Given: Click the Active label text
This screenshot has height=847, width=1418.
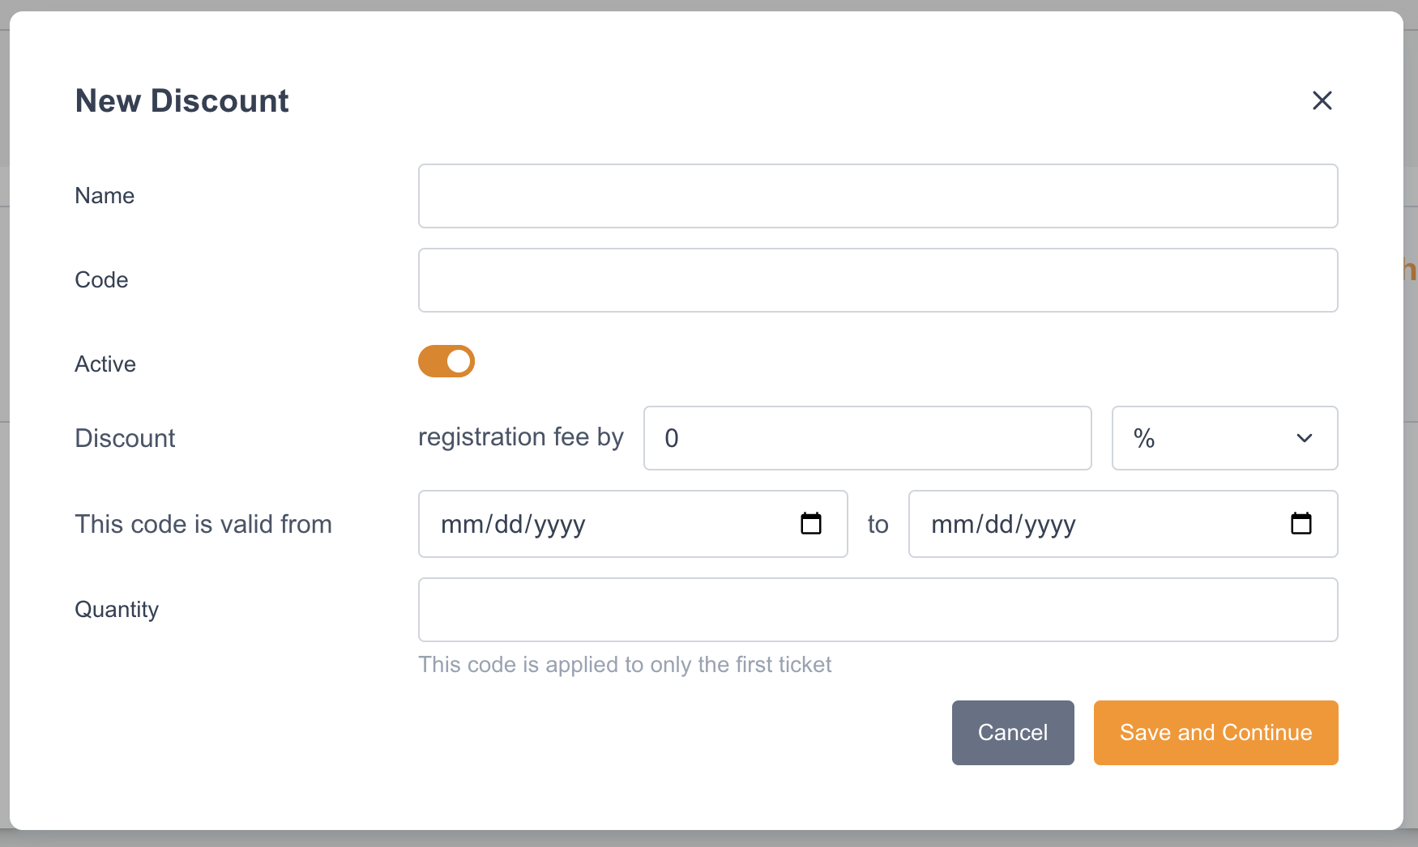Looking at the screenshot, I should pyautogui.click(x=105, y=364).
